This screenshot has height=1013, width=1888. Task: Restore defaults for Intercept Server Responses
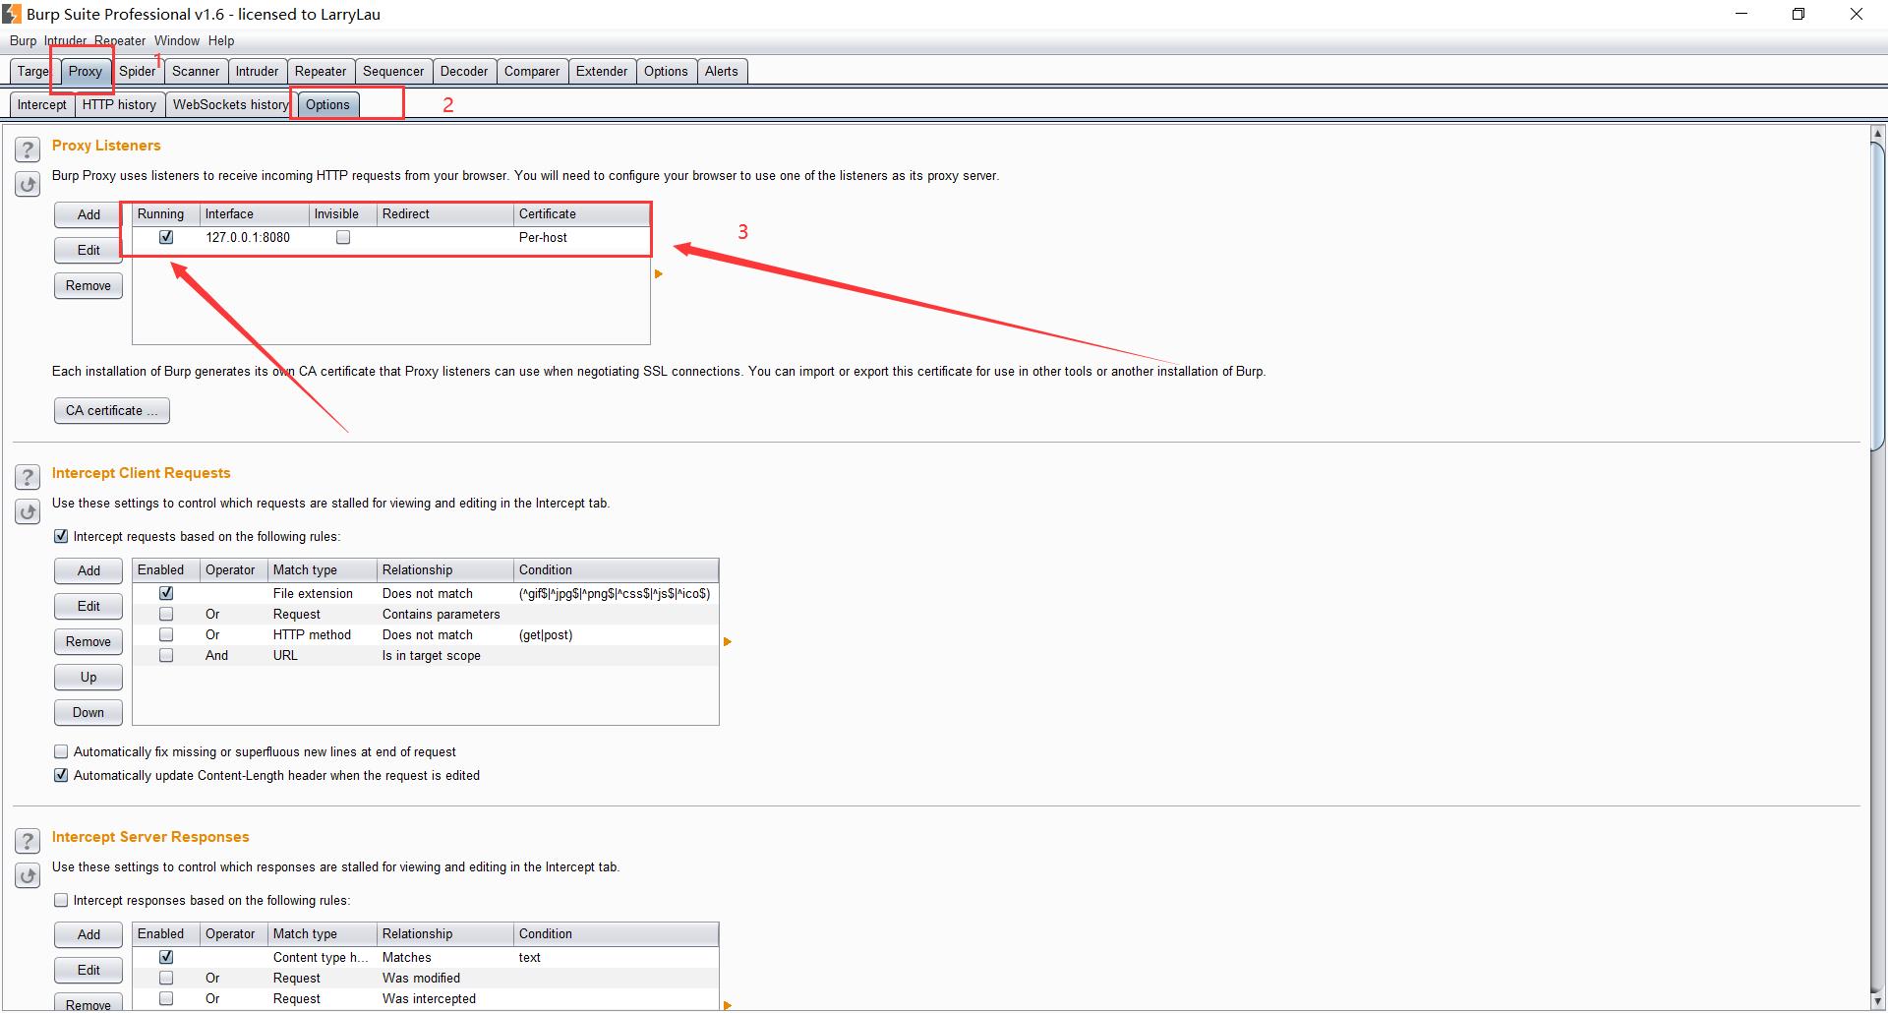[28, 875]
